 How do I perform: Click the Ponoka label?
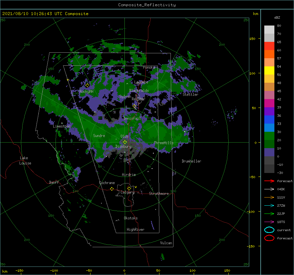[149, 67]
